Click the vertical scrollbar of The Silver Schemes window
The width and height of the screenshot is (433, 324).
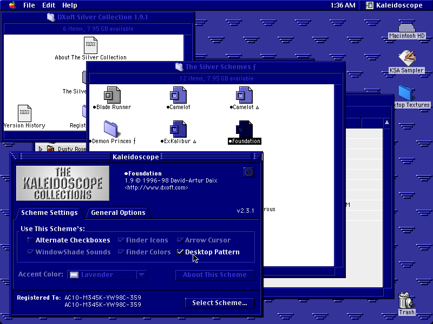338,175
